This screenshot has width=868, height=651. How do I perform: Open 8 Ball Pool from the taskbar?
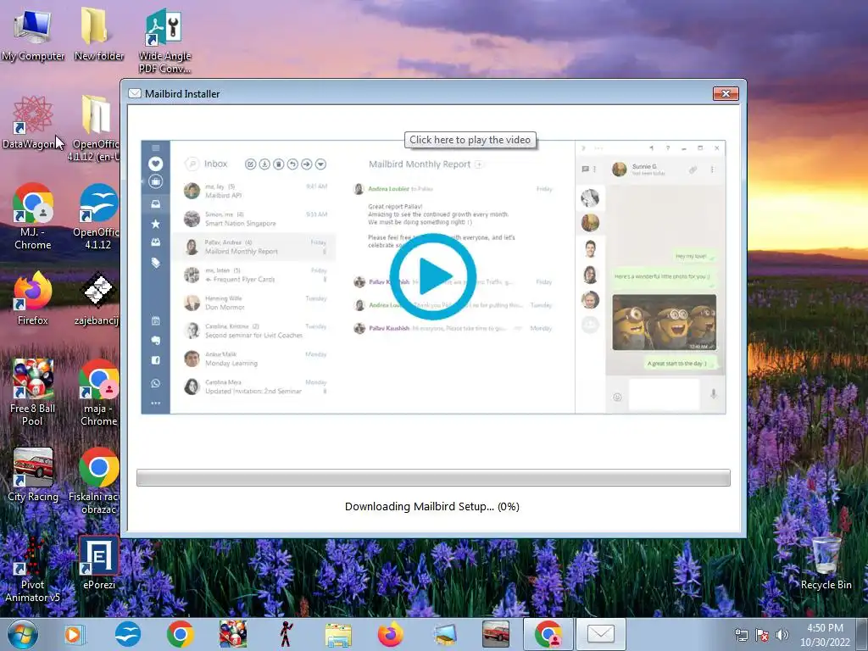(233, 634)
